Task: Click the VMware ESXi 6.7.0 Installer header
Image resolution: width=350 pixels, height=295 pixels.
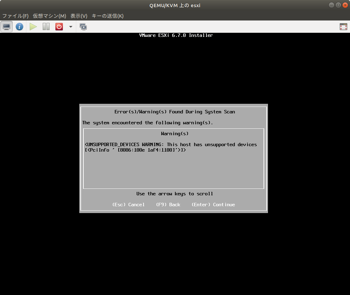Action: [176, 35]
